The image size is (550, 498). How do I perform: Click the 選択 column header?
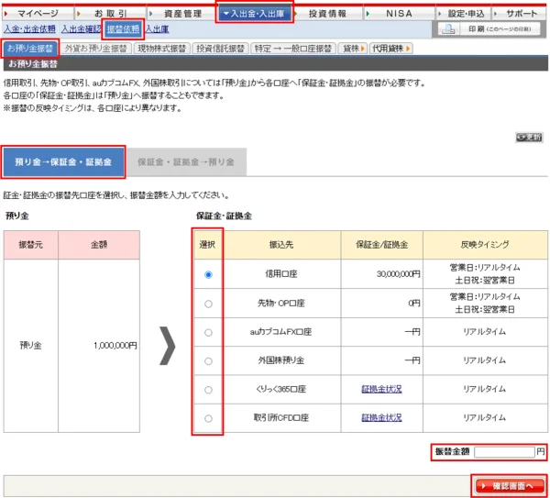point(207,245)
